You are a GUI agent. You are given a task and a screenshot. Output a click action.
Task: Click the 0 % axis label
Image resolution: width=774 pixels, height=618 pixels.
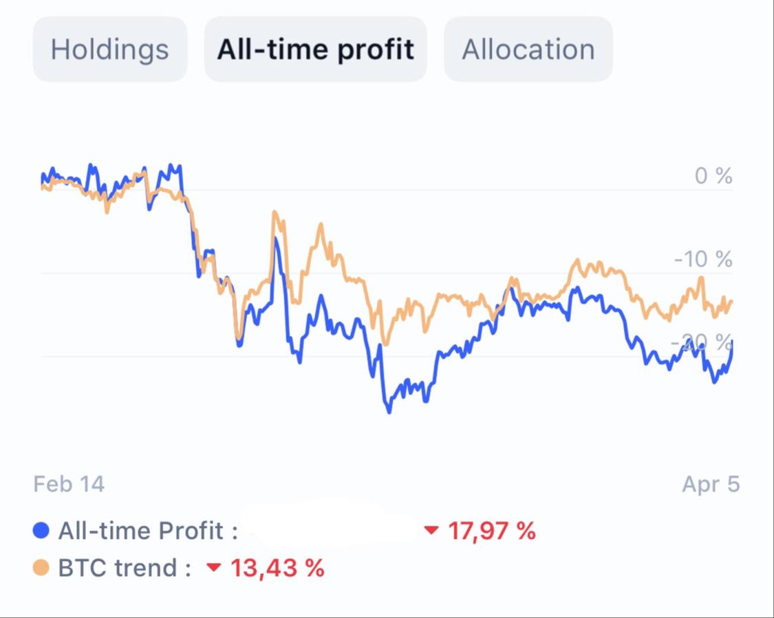pyautogui.click(x=713, y=176)
